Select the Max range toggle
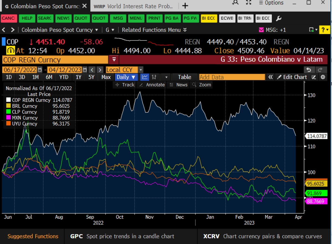 (x=106, y=77)
